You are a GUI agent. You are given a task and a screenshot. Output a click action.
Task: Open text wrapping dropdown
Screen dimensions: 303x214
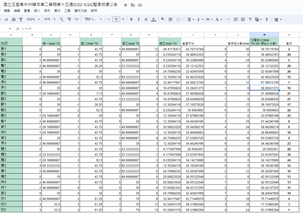click(x=209, y=19)
